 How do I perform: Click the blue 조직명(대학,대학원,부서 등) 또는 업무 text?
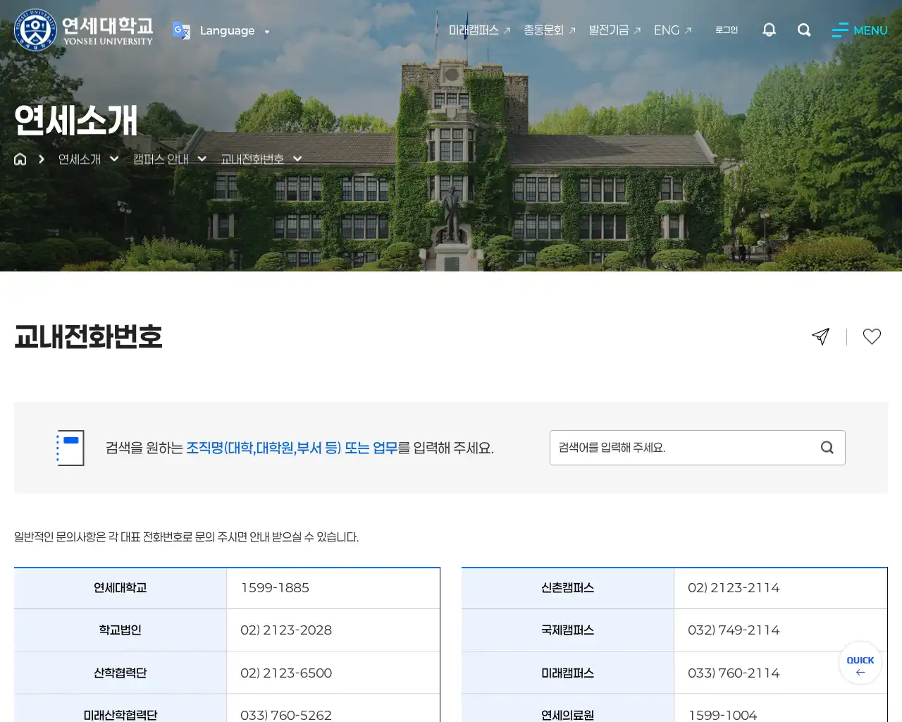coord(292,448)
